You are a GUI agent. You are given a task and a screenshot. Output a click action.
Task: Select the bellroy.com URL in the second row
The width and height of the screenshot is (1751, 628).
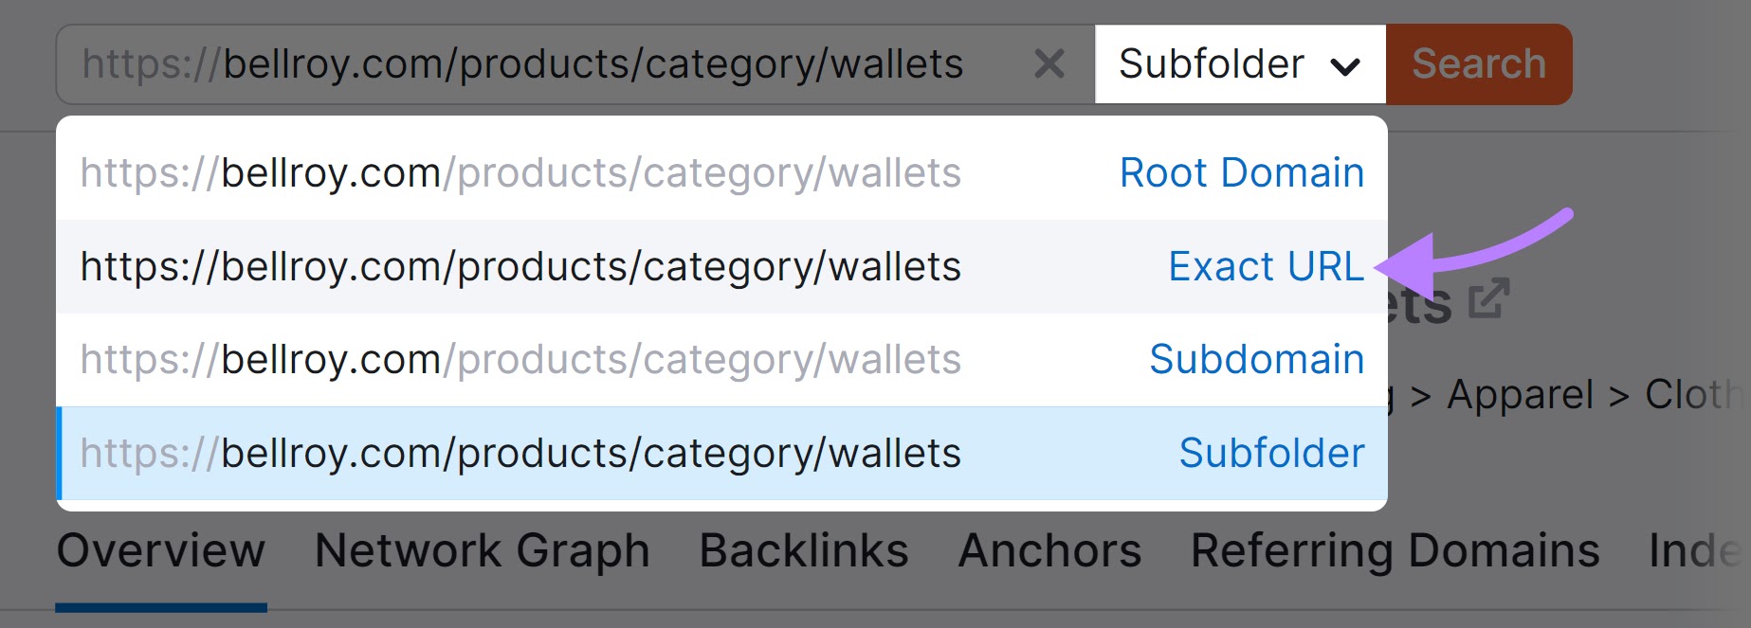tap(521, 266)
